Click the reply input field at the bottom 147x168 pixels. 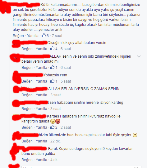[x=81, y=167]
